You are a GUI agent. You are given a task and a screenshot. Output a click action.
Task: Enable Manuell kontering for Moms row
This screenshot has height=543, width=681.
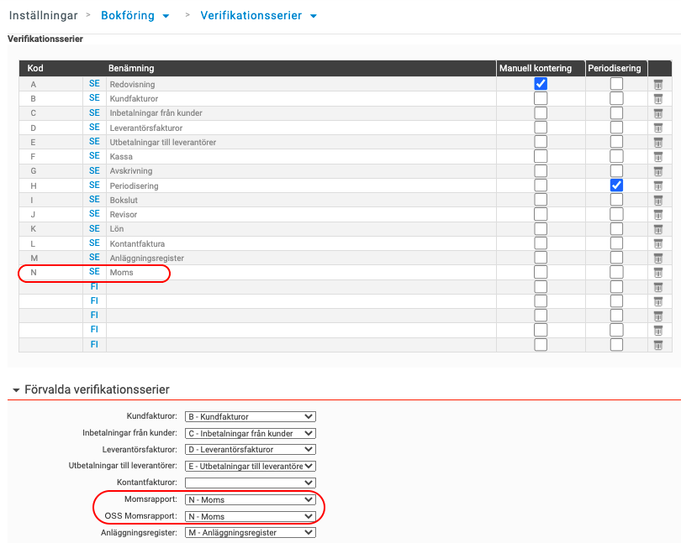[541, 273]
